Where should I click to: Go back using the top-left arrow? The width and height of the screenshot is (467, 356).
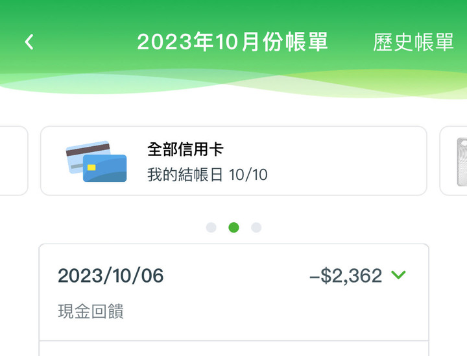pyautogui.click(x=29, y=42)
